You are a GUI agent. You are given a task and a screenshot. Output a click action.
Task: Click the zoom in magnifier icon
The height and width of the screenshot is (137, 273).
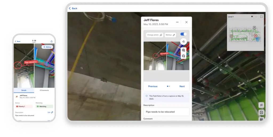[x=183, y=50]
